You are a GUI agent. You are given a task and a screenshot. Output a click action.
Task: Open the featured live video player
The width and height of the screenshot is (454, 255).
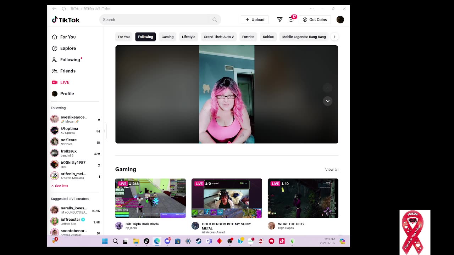click(x=227, y=94)
